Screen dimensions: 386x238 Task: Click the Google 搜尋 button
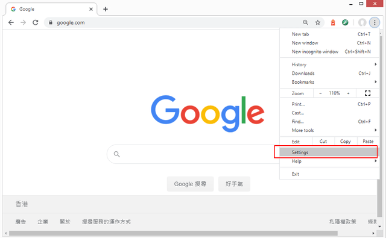coord(190,184)
